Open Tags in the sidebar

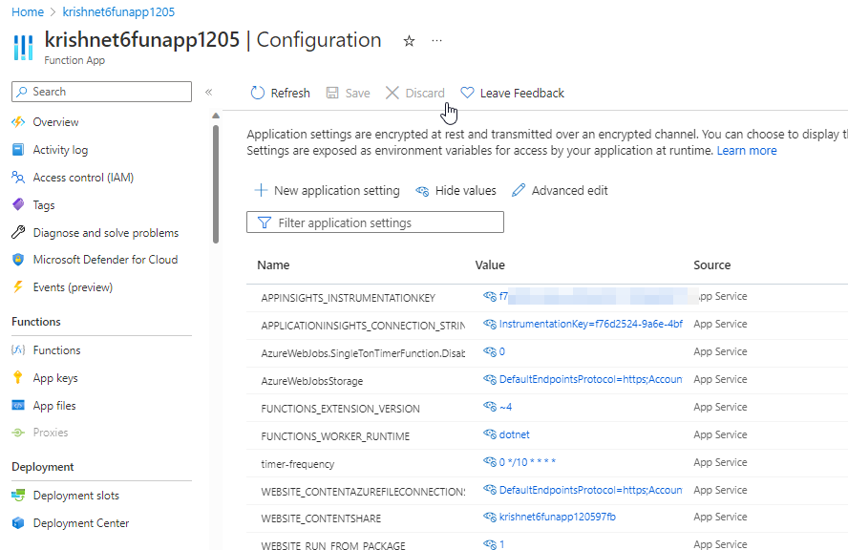43,205
